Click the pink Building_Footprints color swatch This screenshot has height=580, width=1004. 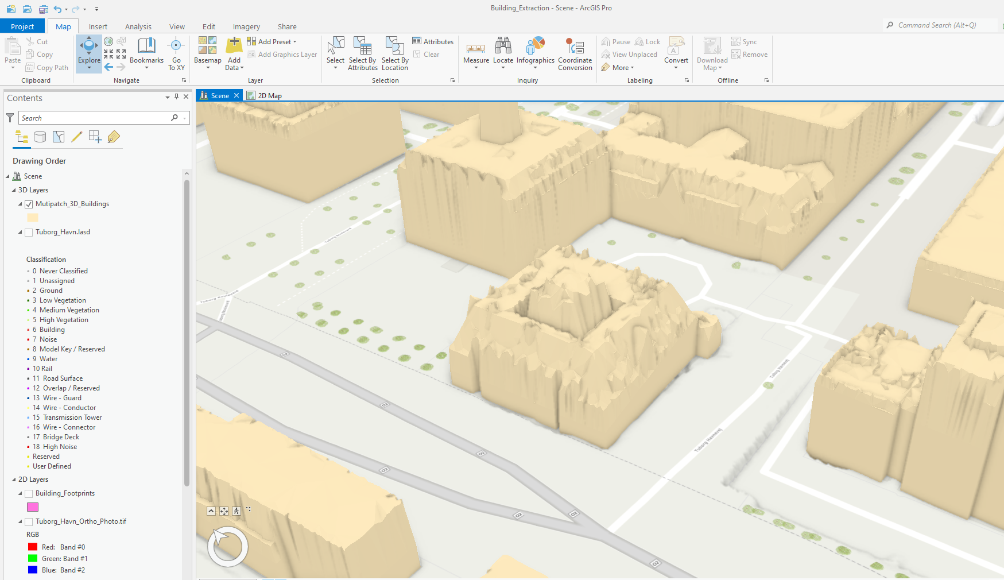pos(32,507)
